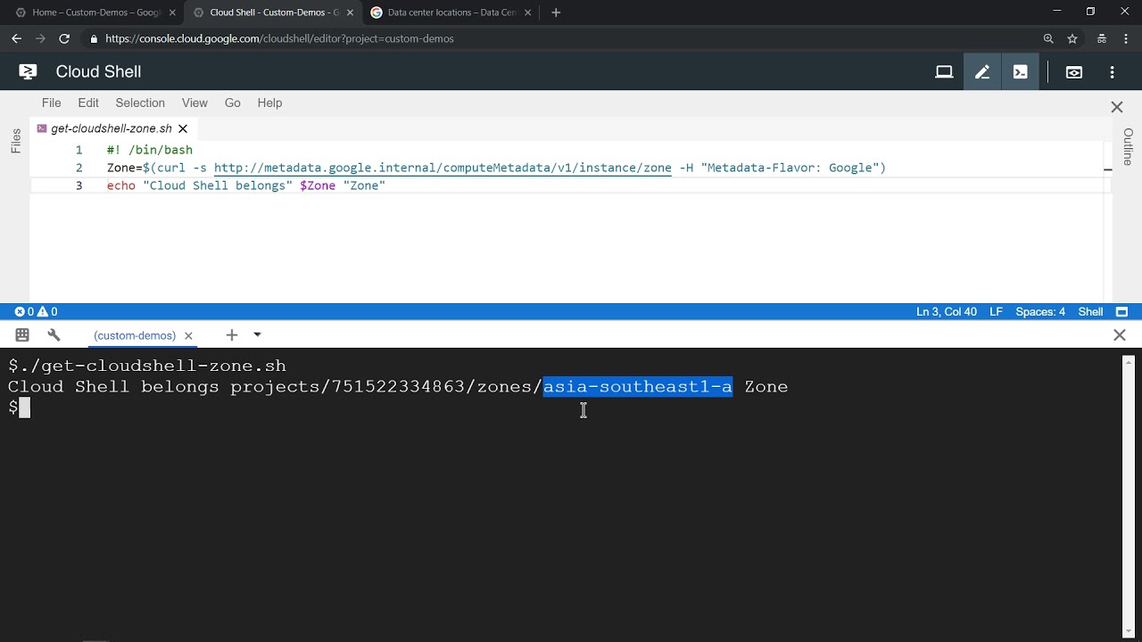Click Ln 3, Col 40 cursor position
This screenshot has width=1142, height=642.
tap(946, 312)
